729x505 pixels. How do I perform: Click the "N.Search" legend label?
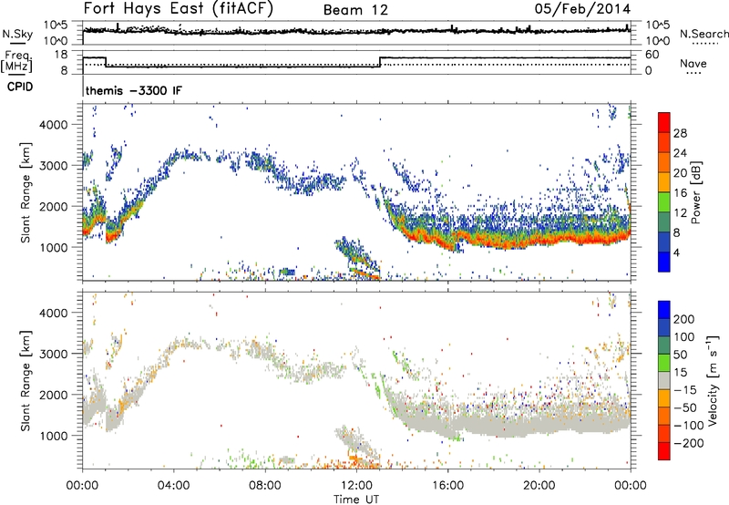704,34
